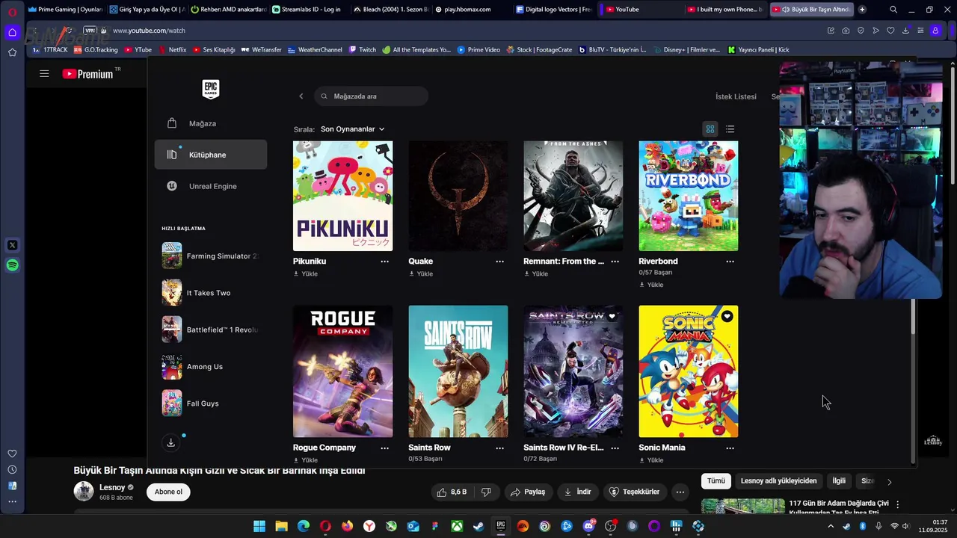The width and height of the screenshot is (957, 538).
Task: Click the snapshot camera icon in address bar
Action: [x=846, y=31]
